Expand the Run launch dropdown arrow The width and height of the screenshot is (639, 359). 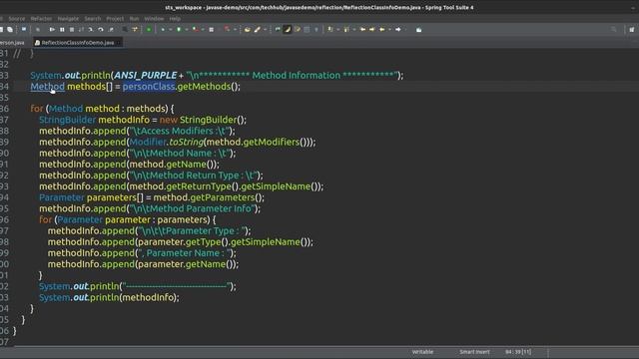[x=187, y=29]
